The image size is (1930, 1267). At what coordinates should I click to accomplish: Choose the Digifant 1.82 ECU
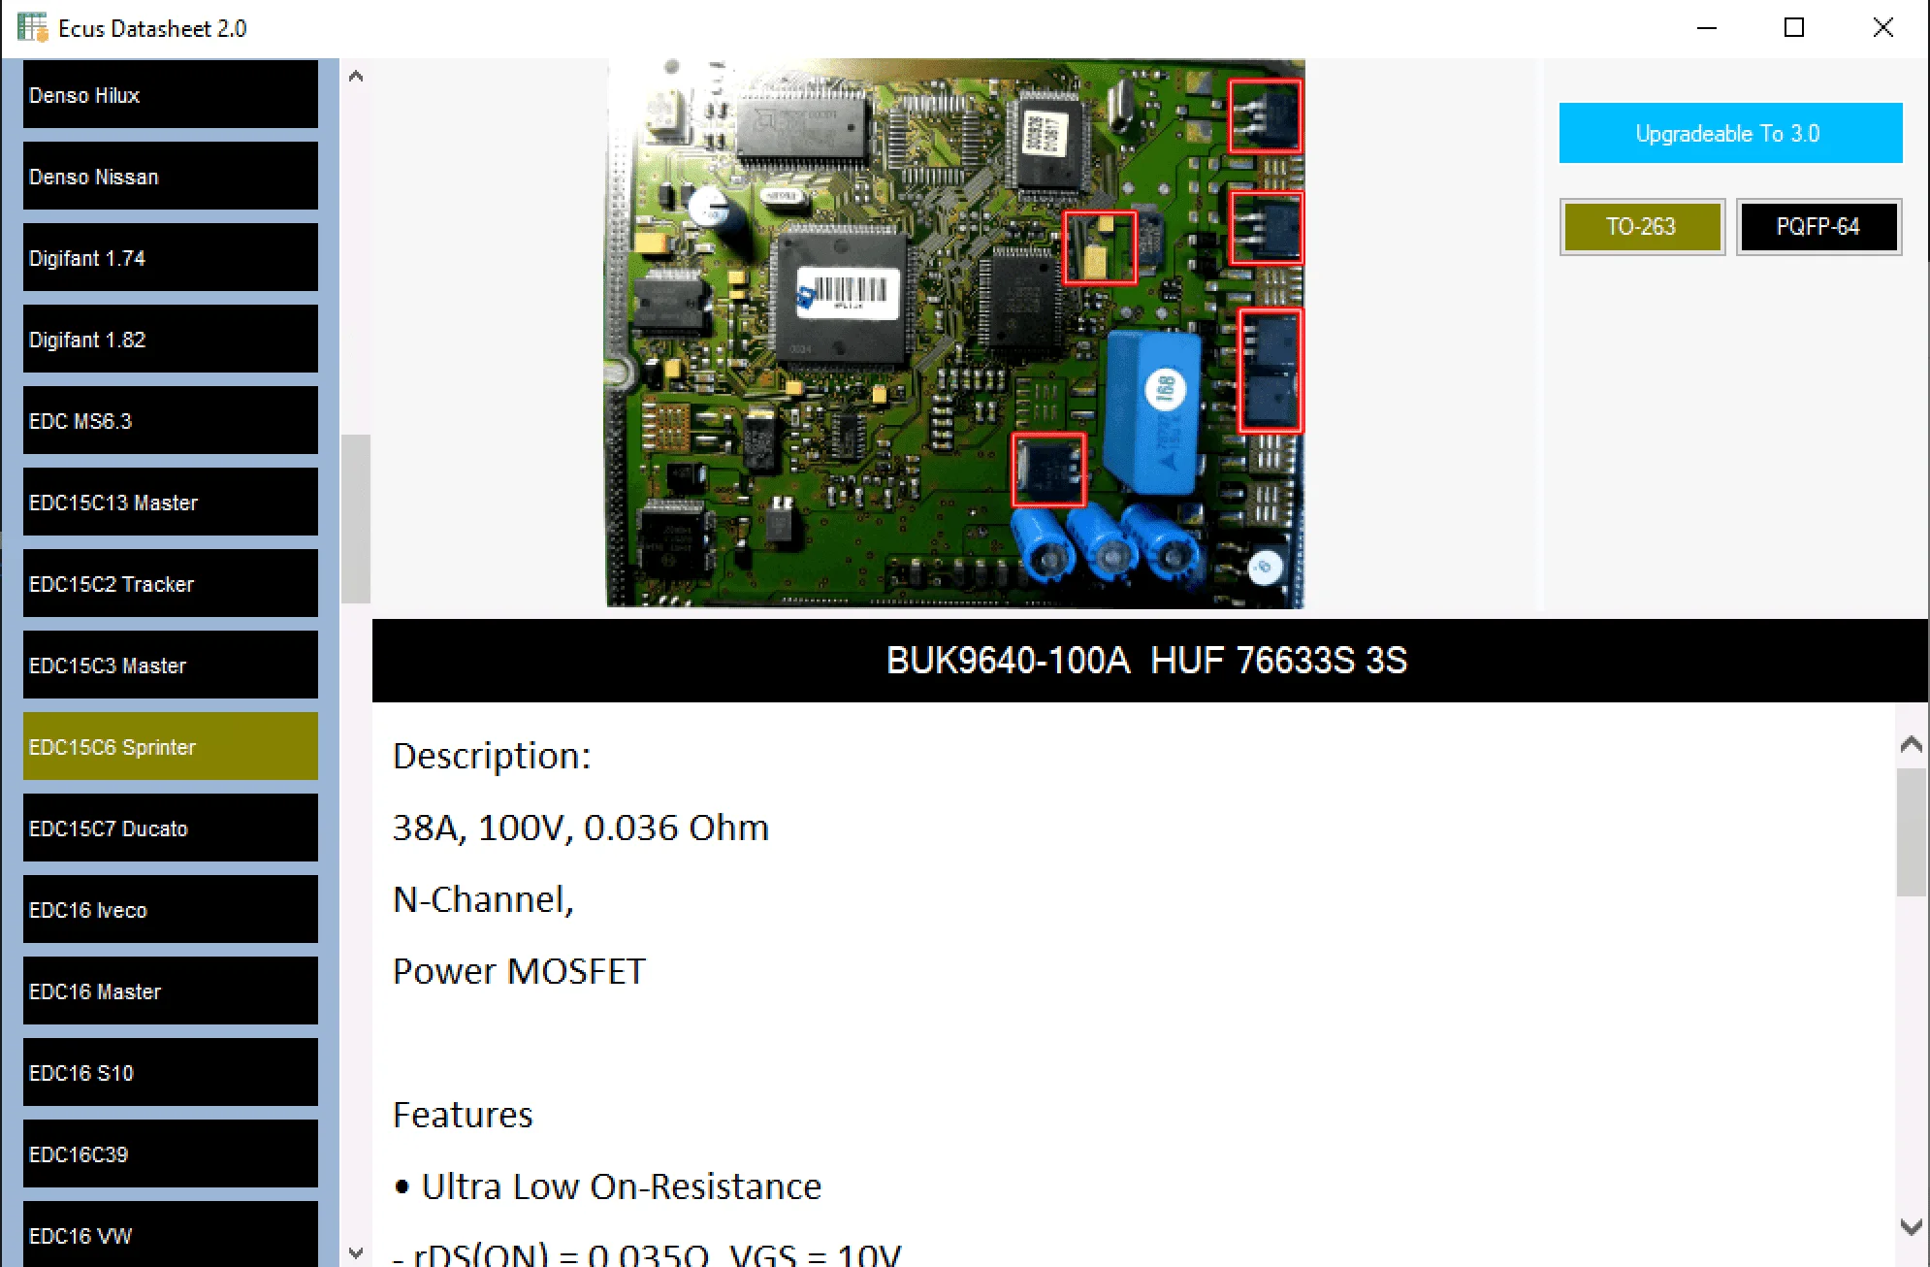point(170,340)
